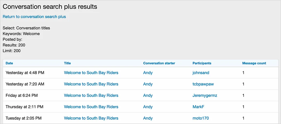The width and height of the screenshot is (281, 124).
Task: Open participant tcbpawpaw's profile
Action: (x=203, y=84)
